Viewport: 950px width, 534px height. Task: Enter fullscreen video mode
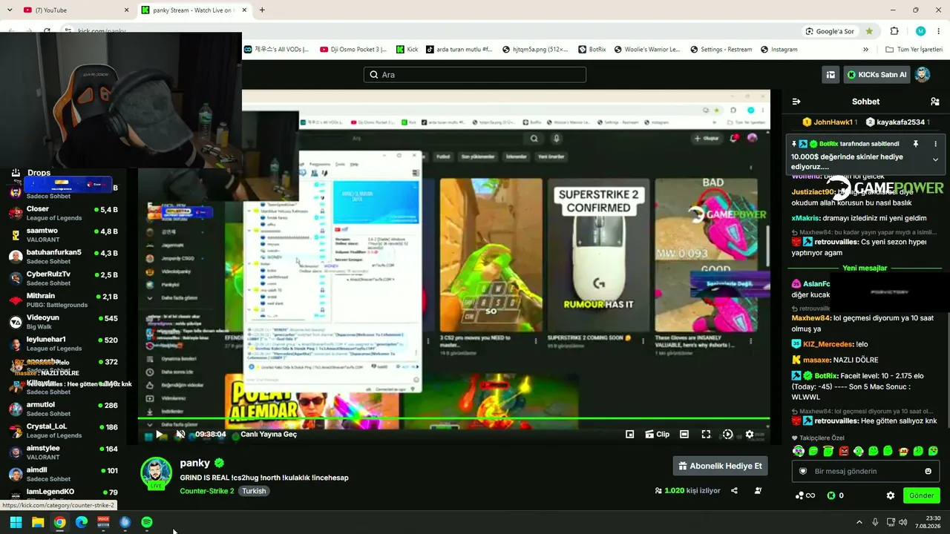(x=706, y=435)
